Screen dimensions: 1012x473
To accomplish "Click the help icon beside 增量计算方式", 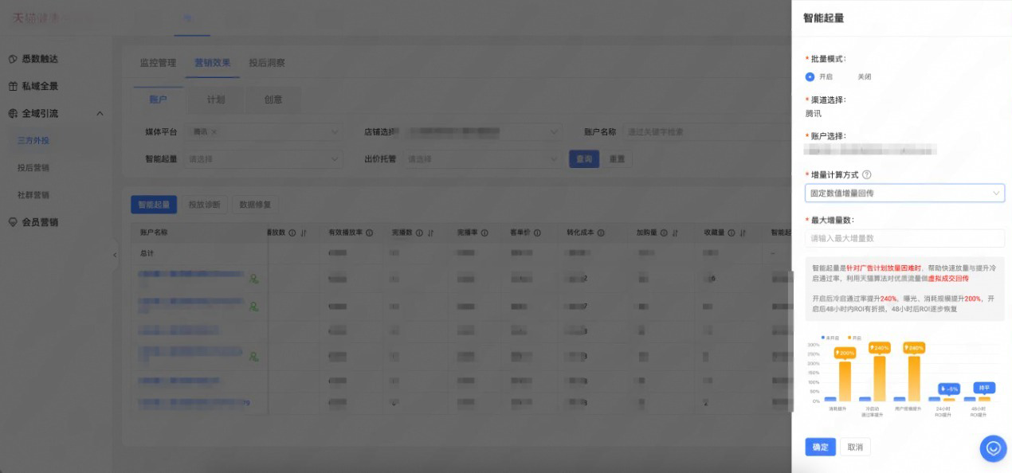I will coord(867,174).
